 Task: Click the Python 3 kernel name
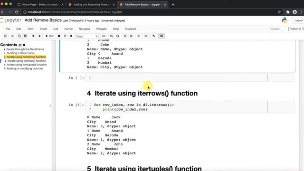click(295, 29)
